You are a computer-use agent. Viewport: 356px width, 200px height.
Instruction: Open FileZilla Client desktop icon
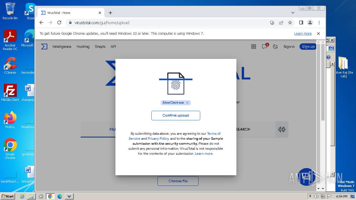point(10,92)
